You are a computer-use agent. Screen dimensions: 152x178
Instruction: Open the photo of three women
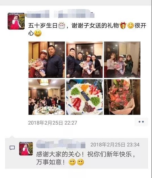click(x=122, y=60)
